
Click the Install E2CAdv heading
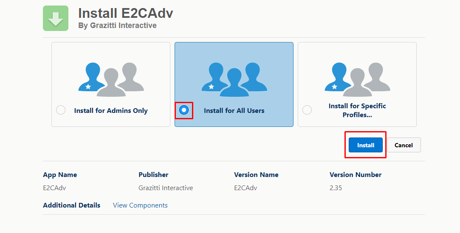tap(126, 13)
